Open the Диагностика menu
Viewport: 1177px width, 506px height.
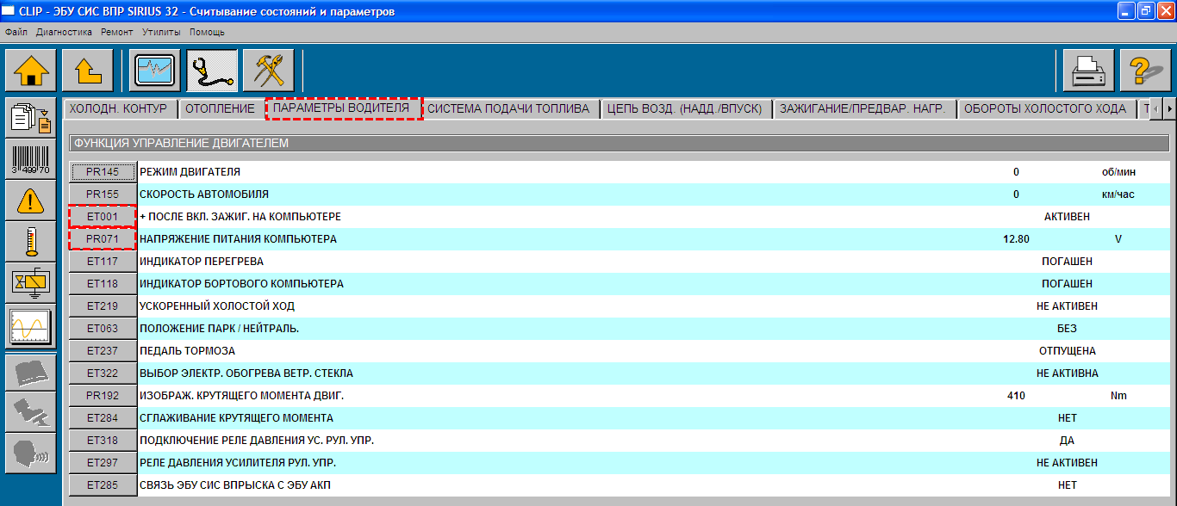pyautogui.click(x=64, y=32)
